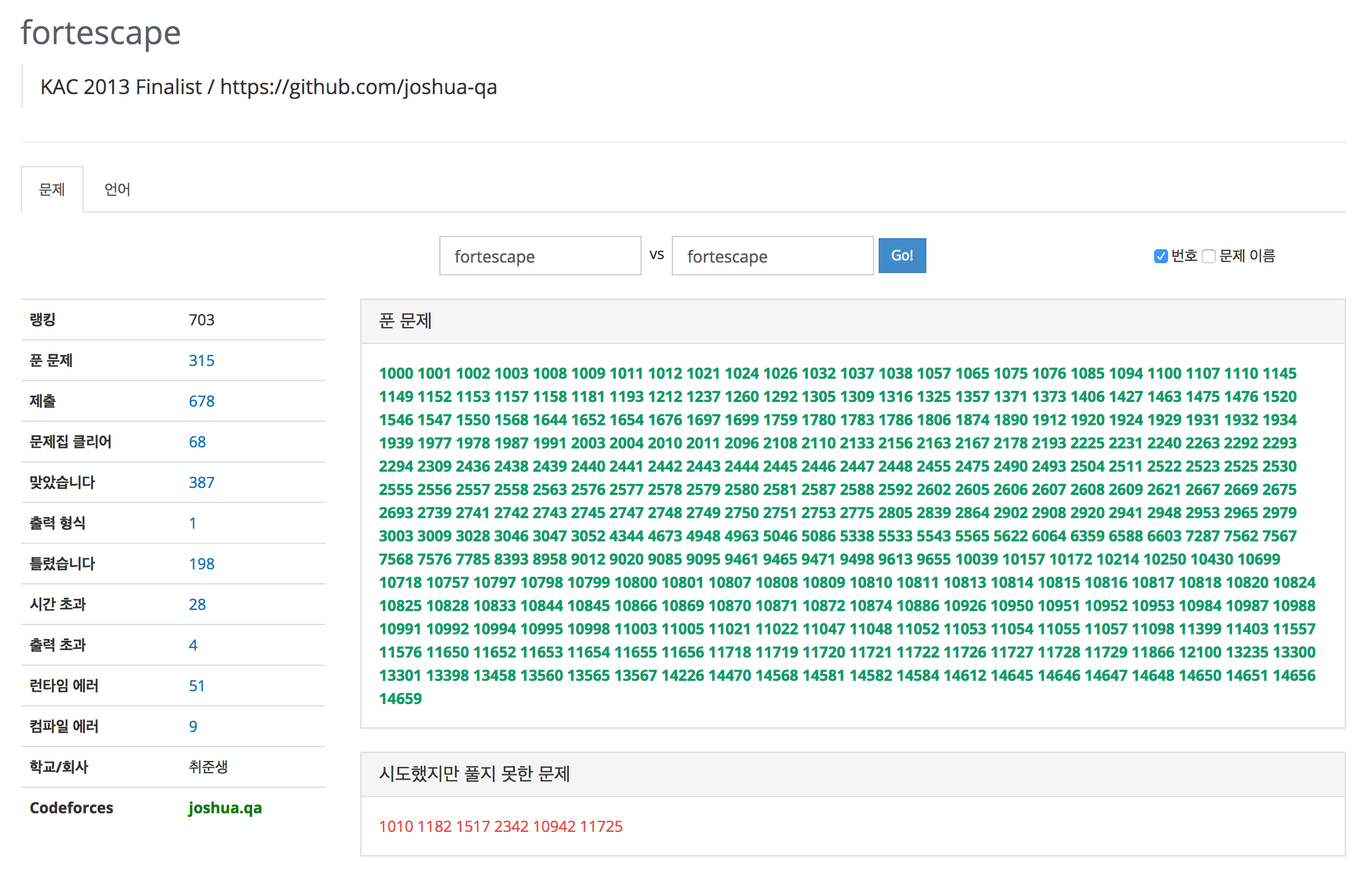Open solved problem count 315
The width and height of the screenshot is (1368, 883).
pyautogui.click(x=201, y=361)
